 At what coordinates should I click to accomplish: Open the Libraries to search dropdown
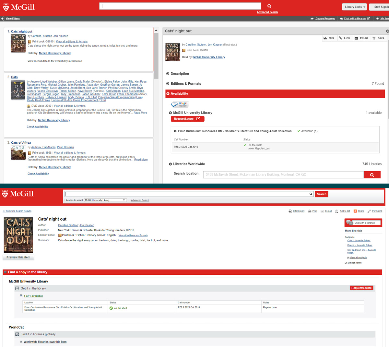click(x=105, y=200)
